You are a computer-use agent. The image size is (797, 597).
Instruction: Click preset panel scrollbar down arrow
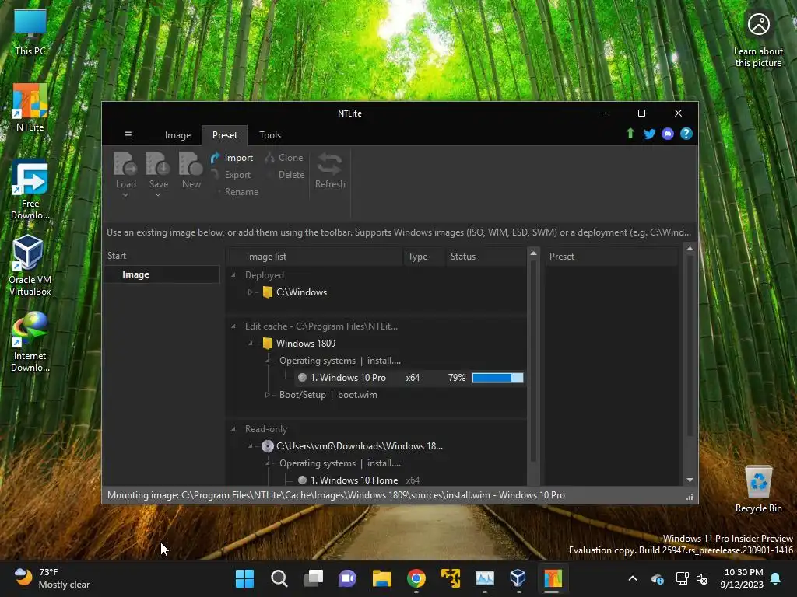click(690, 480)
